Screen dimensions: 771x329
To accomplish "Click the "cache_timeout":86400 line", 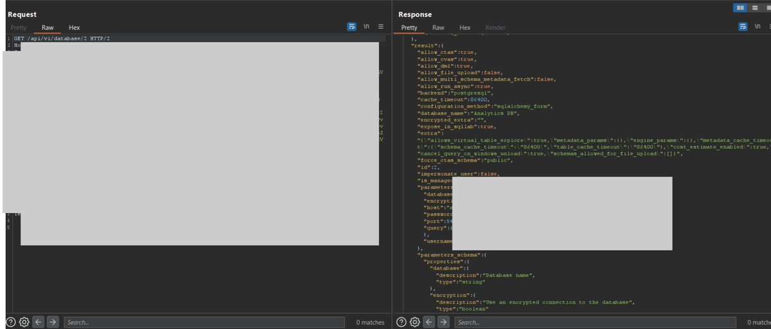I will click(x=454, y=99).
